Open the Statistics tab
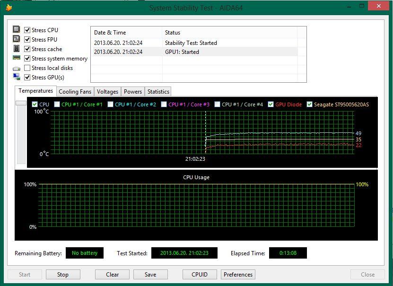Viewport: 393px width, 286px height. coord(158,92)
